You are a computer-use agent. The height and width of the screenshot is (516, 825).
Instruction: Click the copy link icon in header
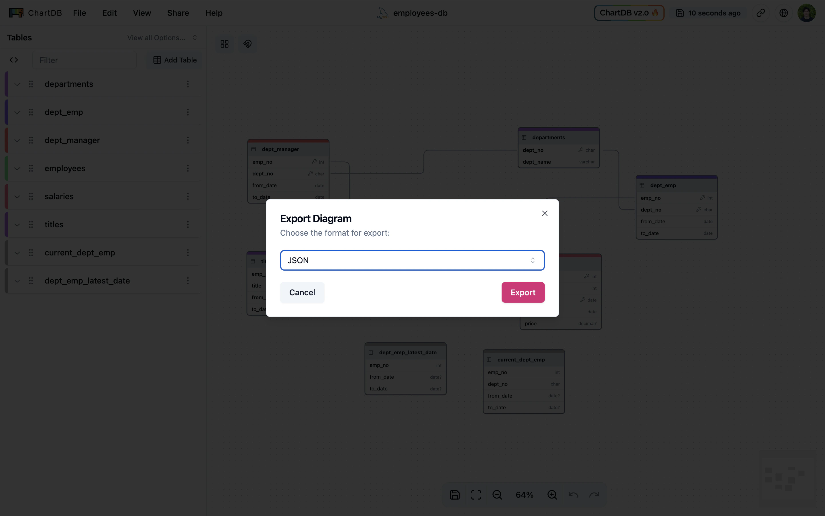coord(761,13)
